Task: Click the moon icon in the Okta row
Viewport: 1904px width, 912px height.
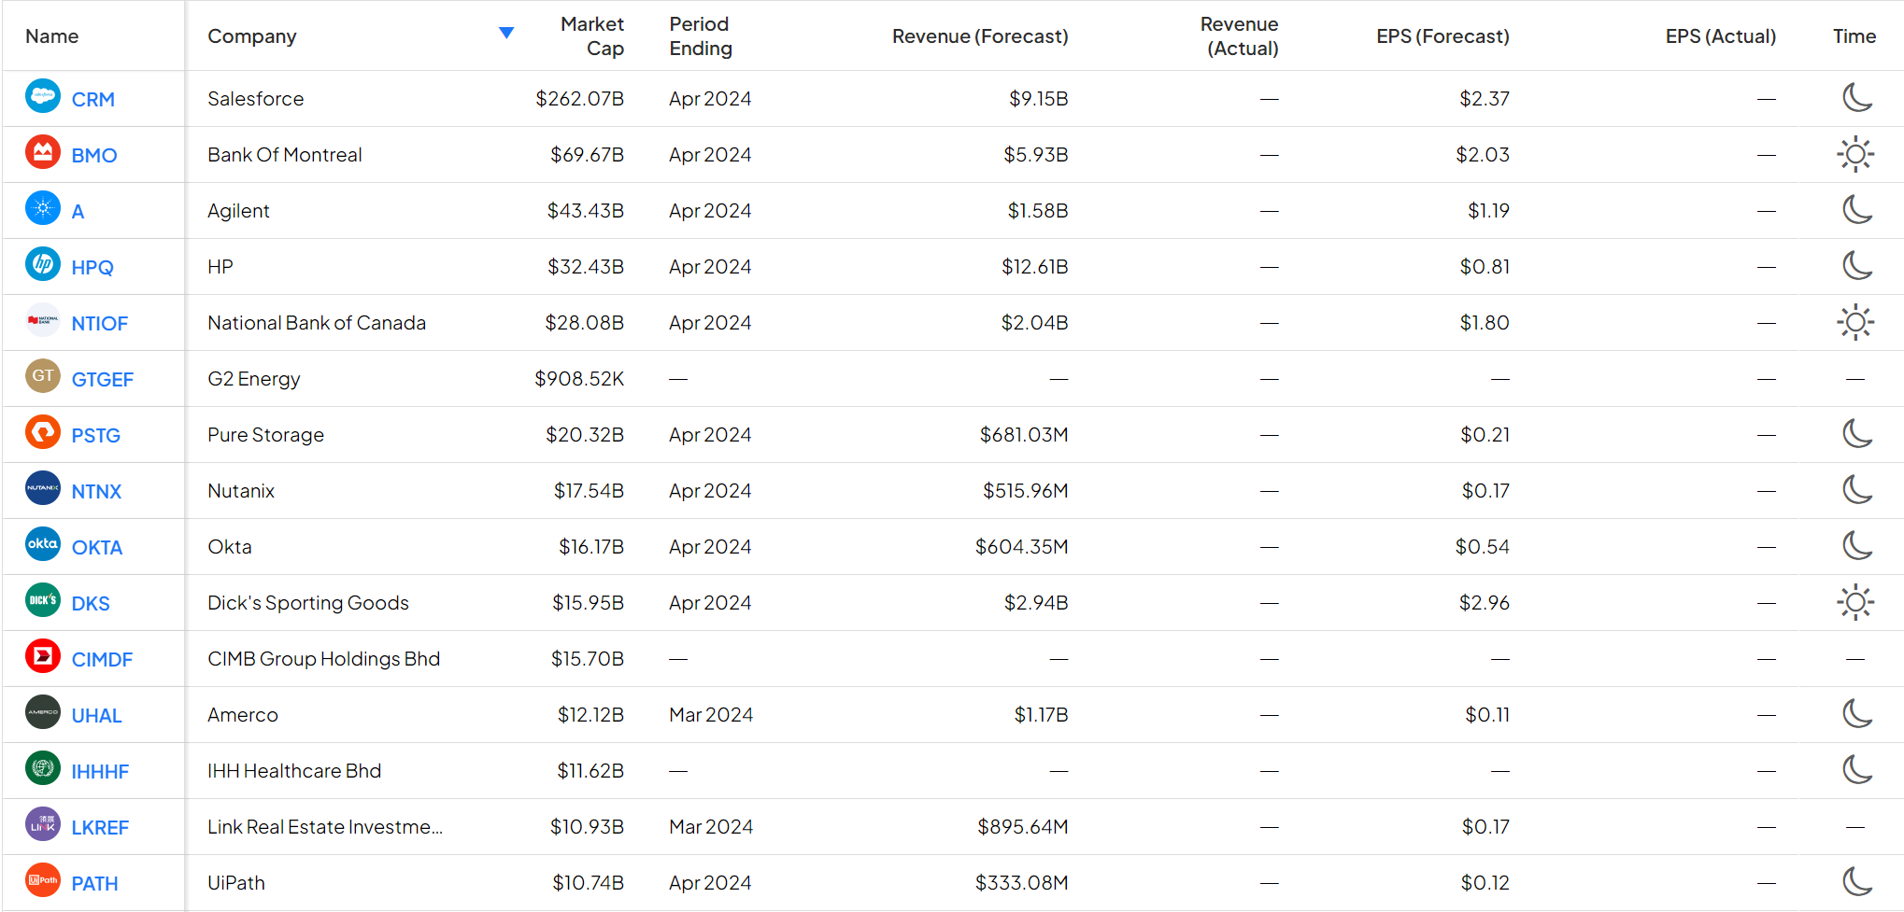Action: tap(1856, 545)
